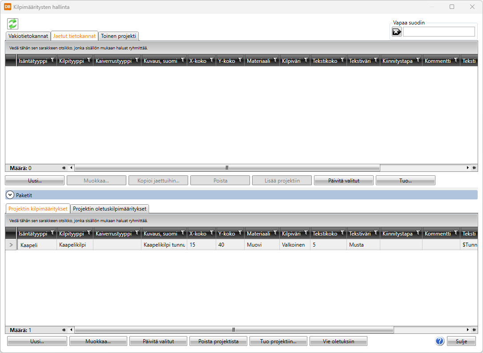Click the Päivitä valitut upper button

coord(343,181)
